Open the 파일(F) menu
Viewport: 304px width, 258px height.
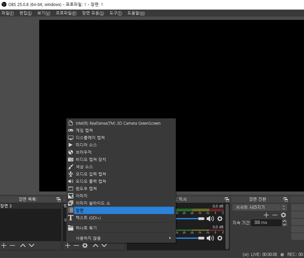tap(8, 13)
